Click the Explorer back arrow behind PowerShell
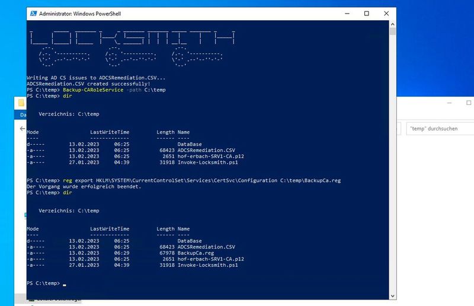The width and height of the screenshot is (474, 306). (23, 129)
